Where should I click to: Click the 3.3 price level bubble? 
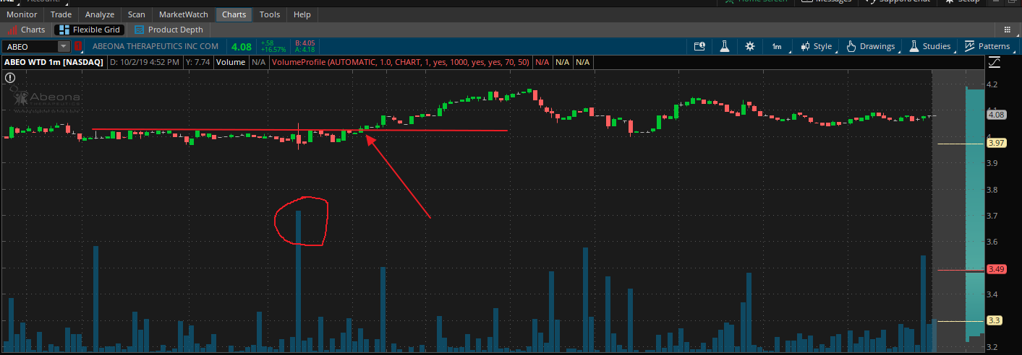pos(995,320)
